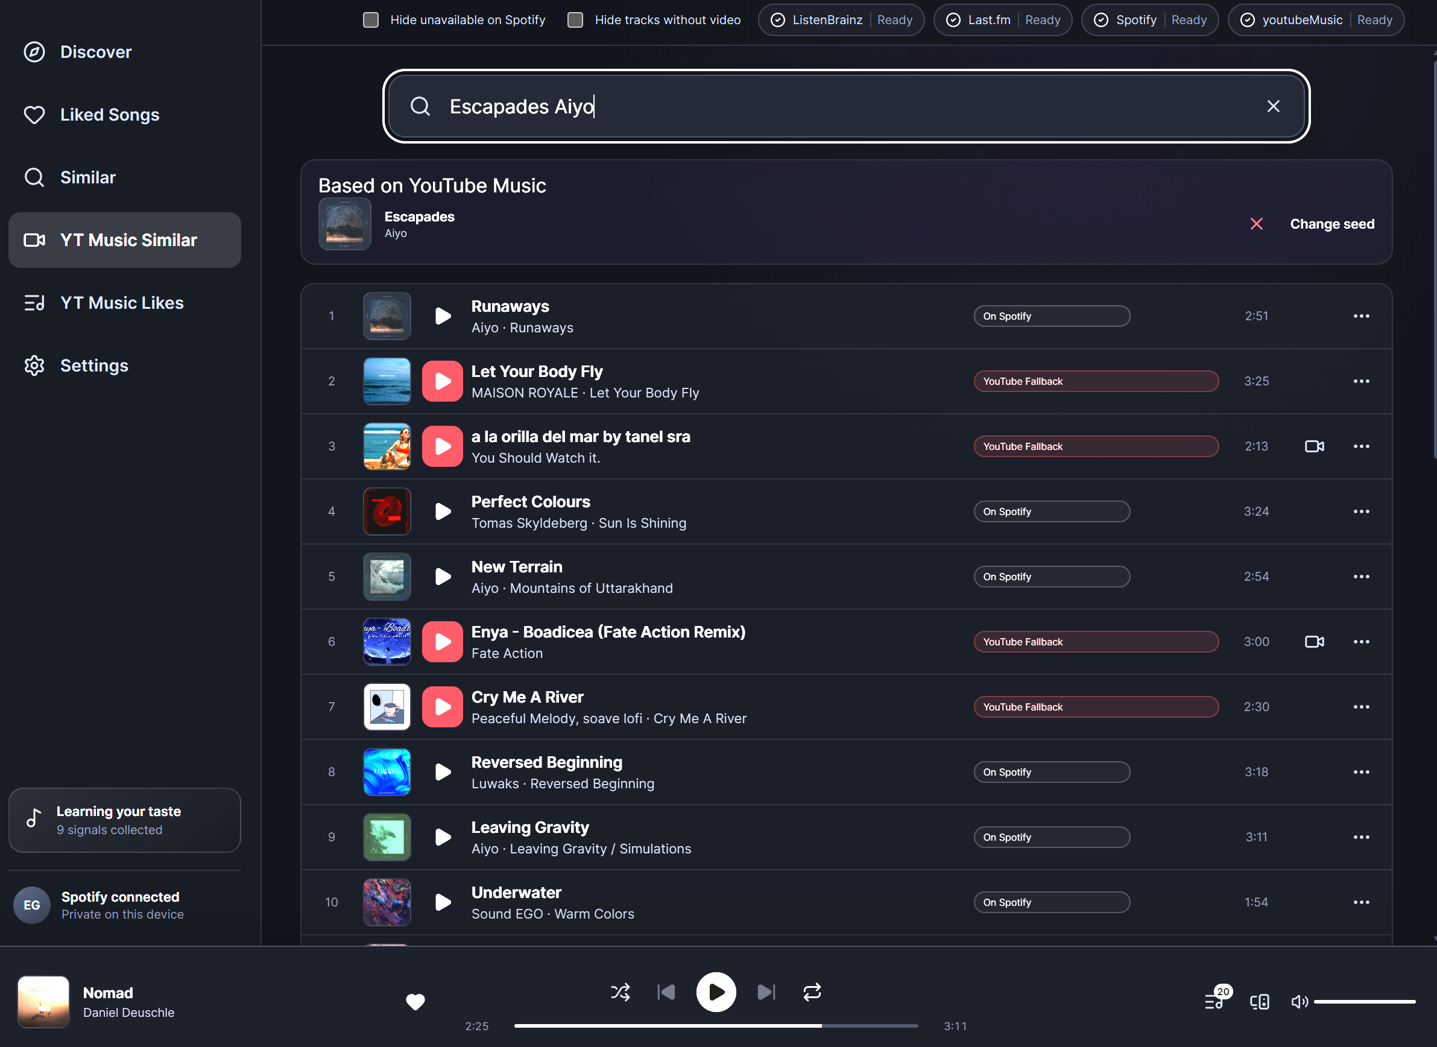This screenshot has height=1047, width=1437.
Task: Open more options for Cry Me A River
Action: [x=1362, y=707]
